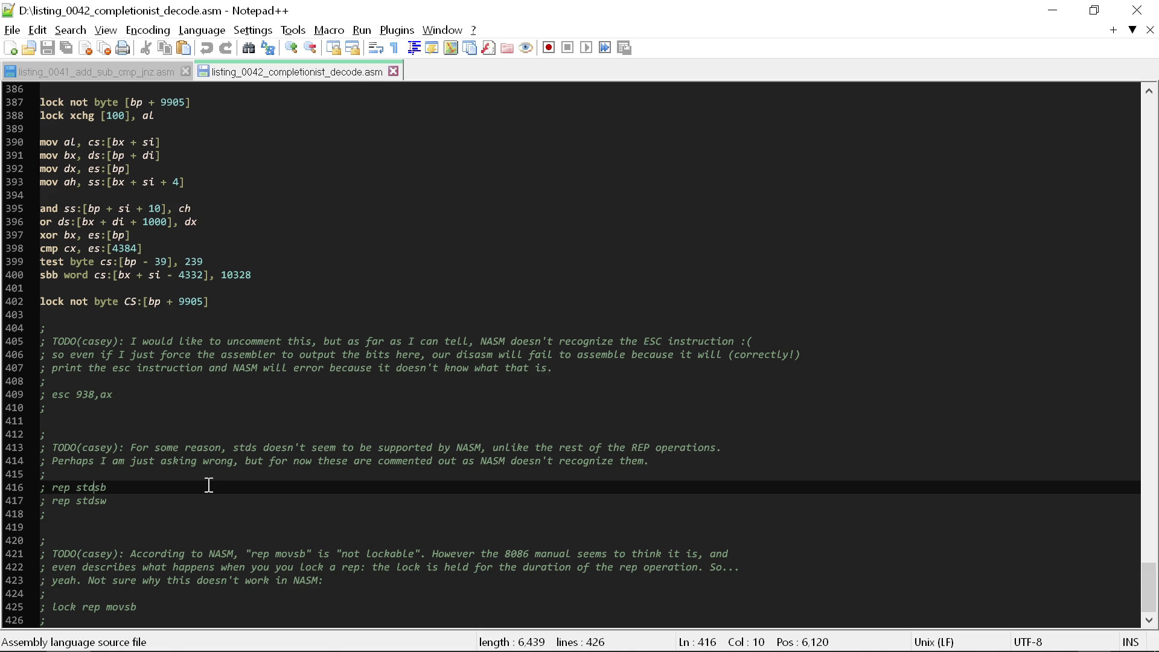Enable synchronize vertical scrolling
The image size is (1159, 652).
tap(334, 48)
